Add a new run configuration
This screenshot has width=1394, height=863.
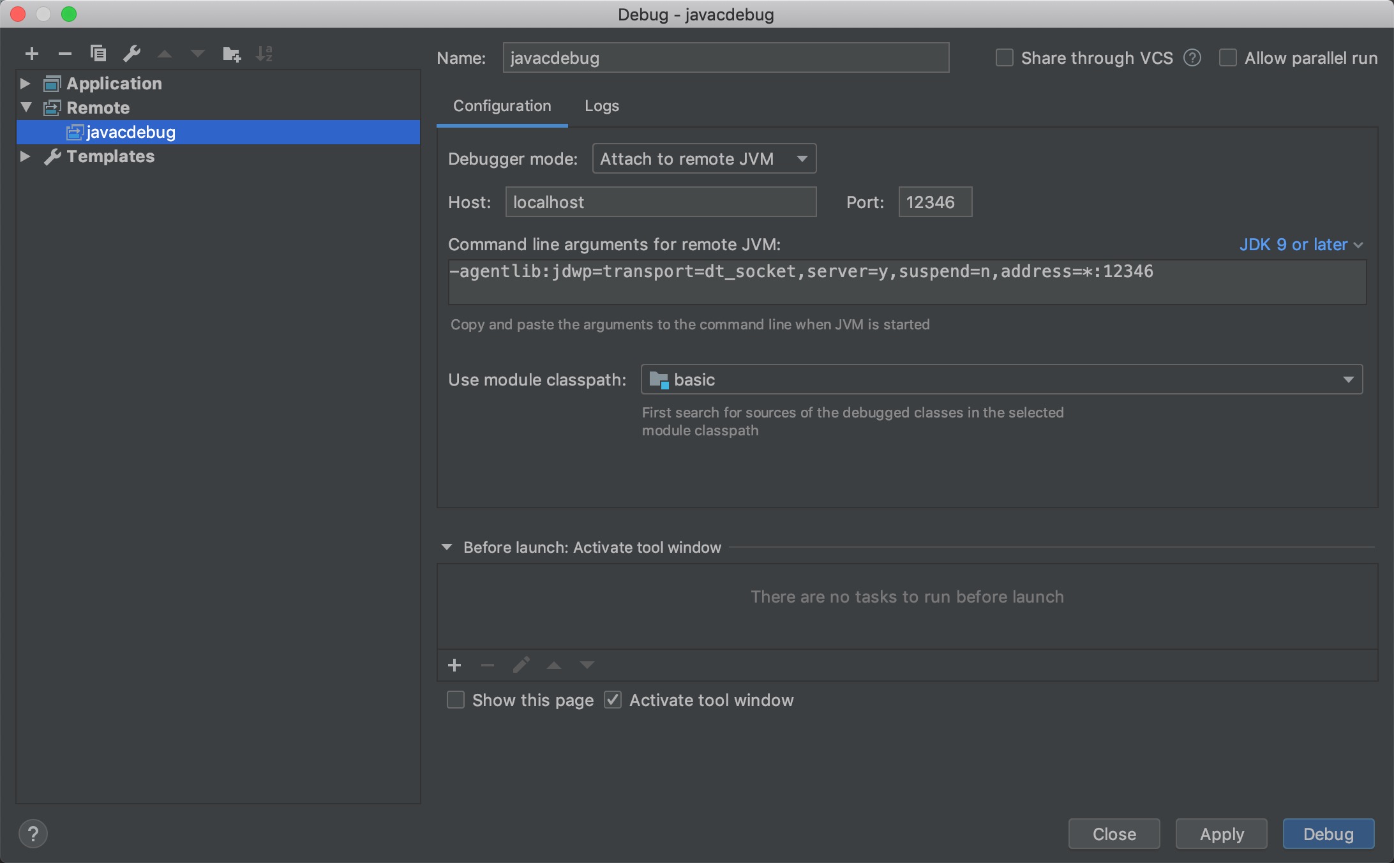point(32,54)
